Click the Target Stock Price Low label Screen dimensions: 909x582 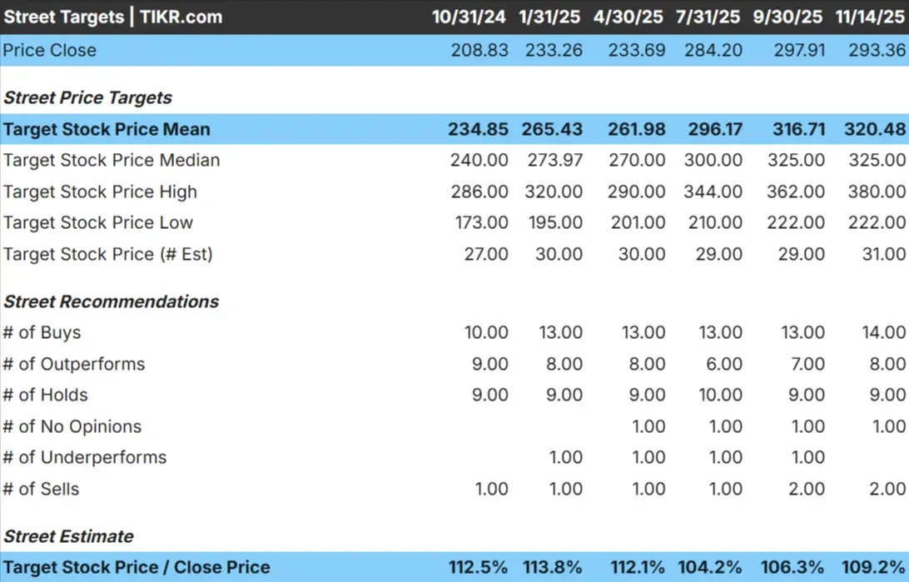(97, 222)
